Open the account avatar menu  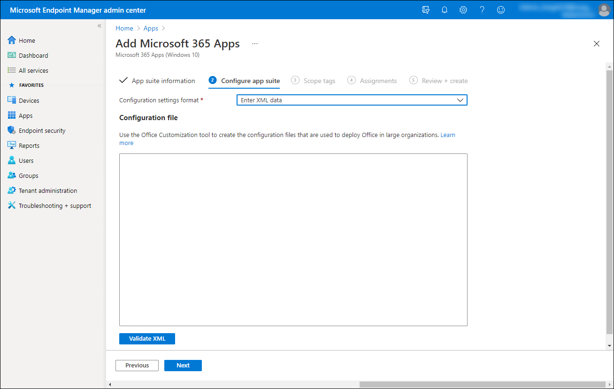click(604, 10)
